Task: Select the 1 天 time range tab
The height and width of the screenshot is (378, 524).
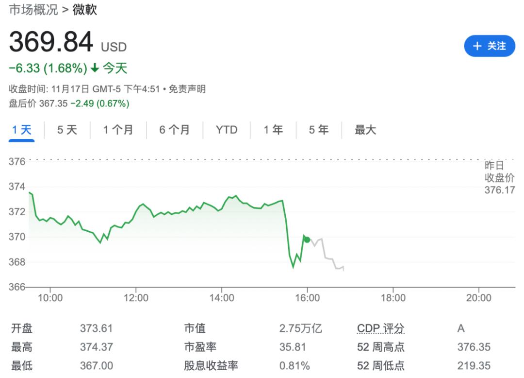Action: (22, 130)
